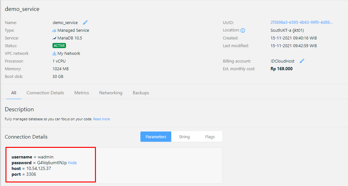Image resolution: width=348 pixels, height=186 pixels.
Task: Open the Metrics tab
Action: 81,93
